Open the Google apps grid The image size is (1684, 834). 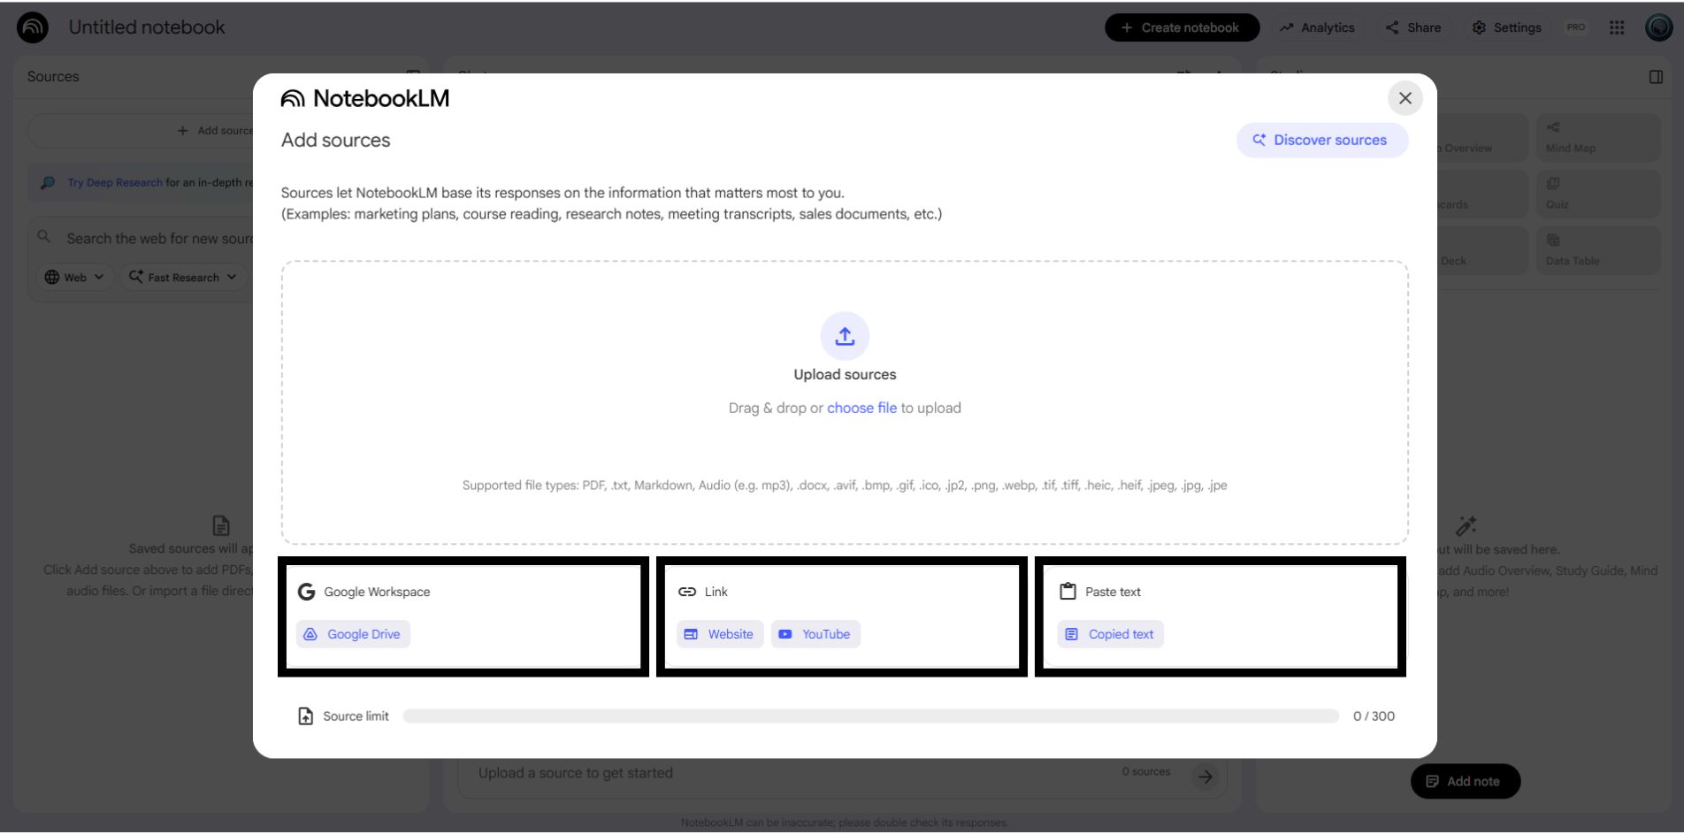[x=1617, y=27]
